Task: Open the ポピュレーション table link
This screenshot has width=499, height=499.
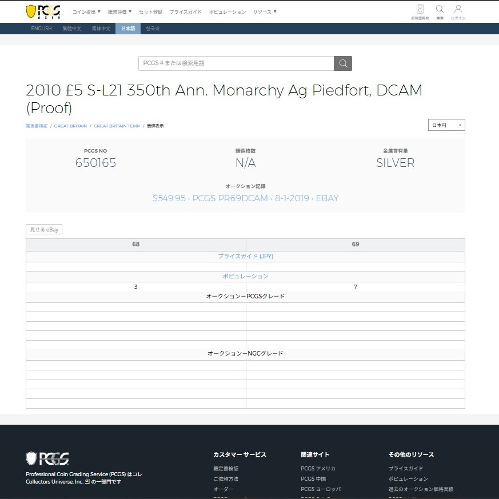Action: point(245,276)
